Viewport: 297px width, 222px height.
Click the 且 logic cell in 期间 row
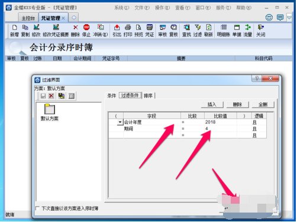259,129
